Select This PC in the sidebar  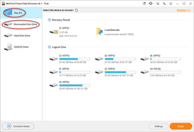[x=18, y=12]
